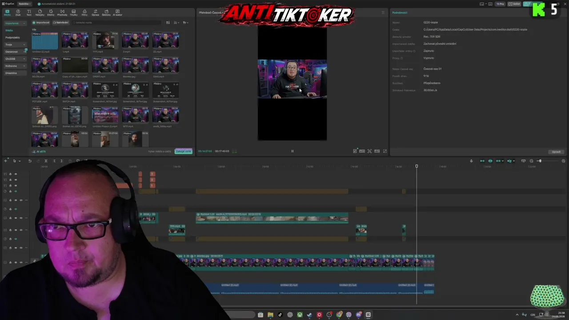Screen dimensions: 569x320
Task: Open the preview panel menu icon
Action: [x=383, y=12]
